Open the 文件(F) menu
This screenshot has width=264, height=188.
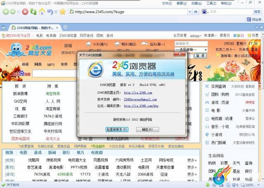coord(167,3)
